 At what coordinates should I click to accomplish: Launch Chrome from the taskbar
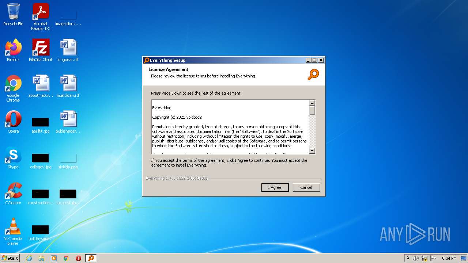[66, 258]
